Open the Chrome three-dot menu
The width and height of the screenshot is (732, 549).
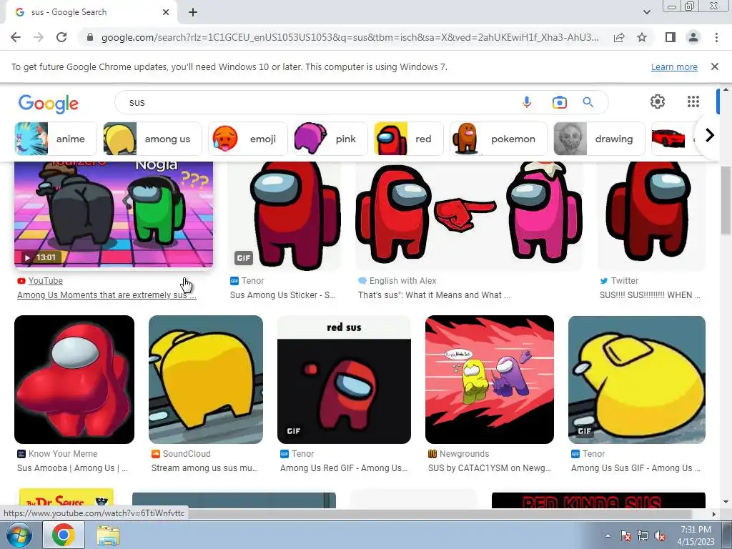716,37
